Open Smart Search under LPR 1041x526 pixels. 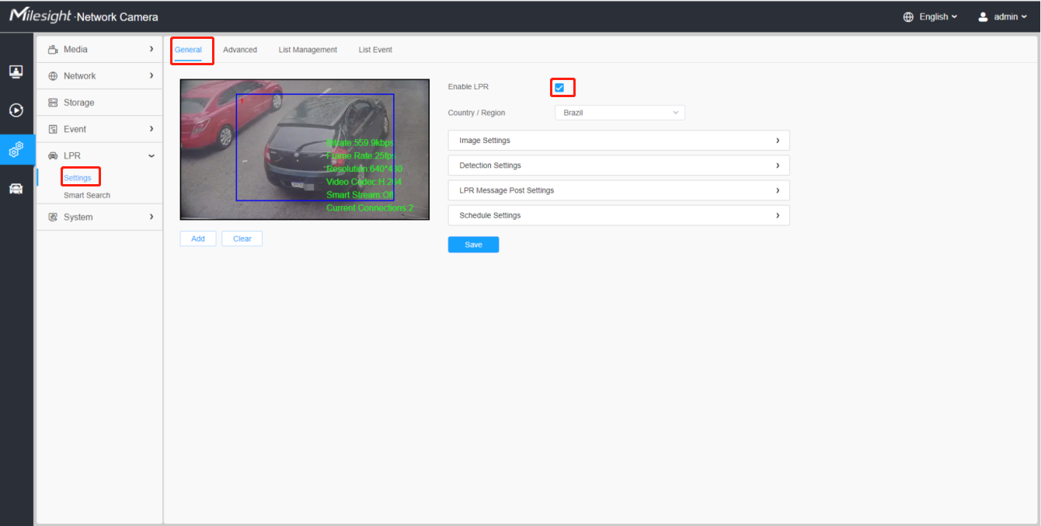pyautogui.click(x=87, y=195)
